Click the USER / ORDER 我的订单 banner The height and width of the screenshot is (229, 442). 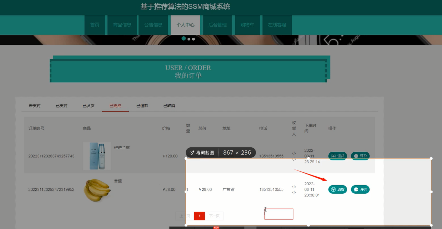click(x=188, y=71)
